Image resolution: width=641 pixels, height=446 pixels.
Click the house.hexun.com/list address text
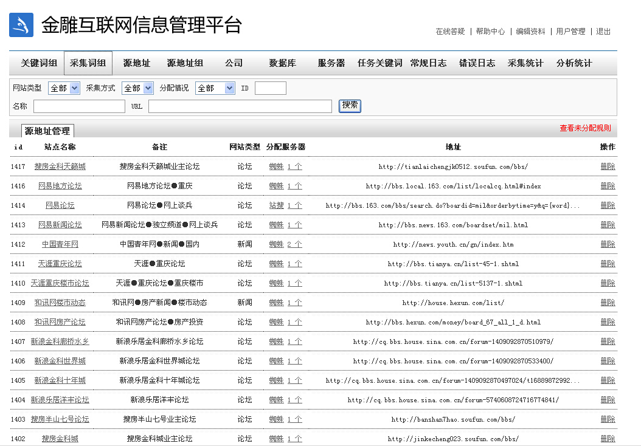click(453, 303)
